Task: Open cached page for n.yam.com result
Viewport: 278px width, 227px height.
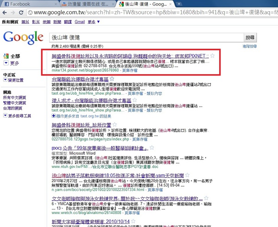Action: coord(155,190)
